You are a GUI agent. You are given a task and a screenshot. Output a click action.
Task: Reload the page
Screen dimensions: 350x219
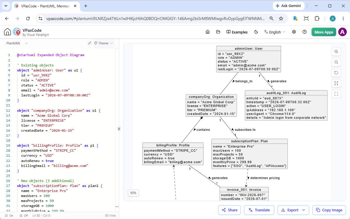[x=28, y=19]
